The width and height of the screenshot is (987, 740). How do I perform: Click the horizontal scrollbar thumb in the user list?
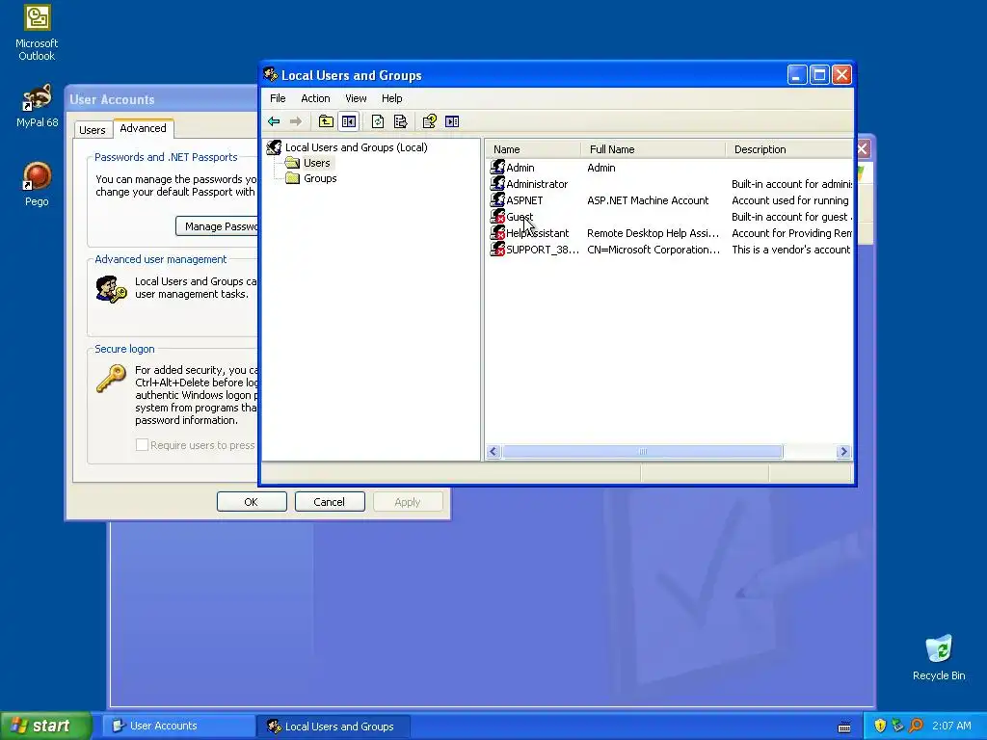pyautogui.click(x=643, y=451)
